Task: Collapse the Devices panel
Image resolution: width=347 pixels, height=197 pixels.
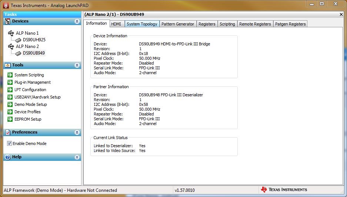Action: pos(77,21)
